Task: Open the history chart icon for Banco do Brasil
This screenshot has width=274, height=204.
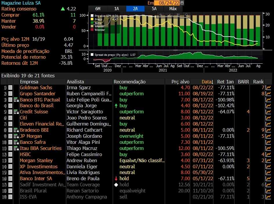Action: pyautogui.click(x=268, y=106)
